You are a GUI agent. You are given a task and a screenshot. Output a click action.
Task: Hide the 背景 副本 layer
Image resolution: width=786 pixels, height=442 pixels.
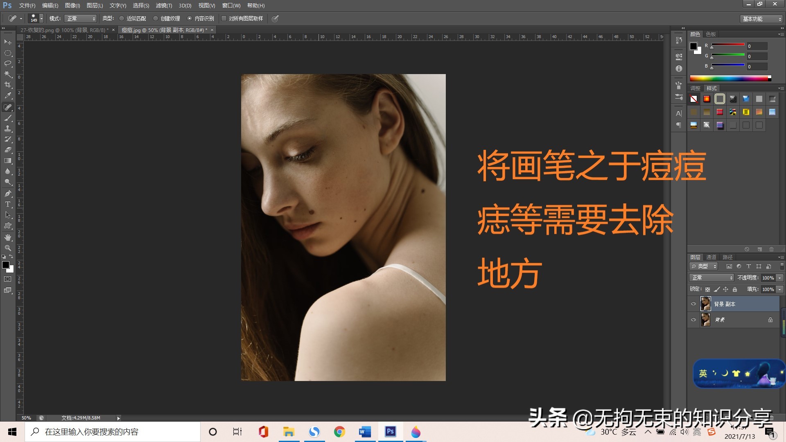coord(693,304)
